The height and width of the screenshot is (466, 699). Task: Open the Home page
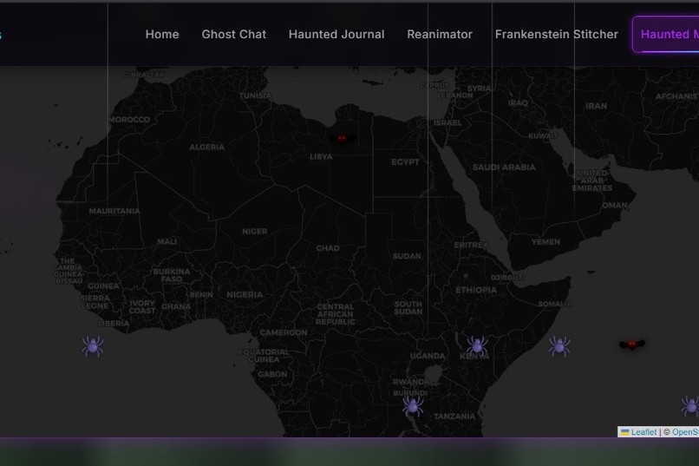click(x=162, y=35)
